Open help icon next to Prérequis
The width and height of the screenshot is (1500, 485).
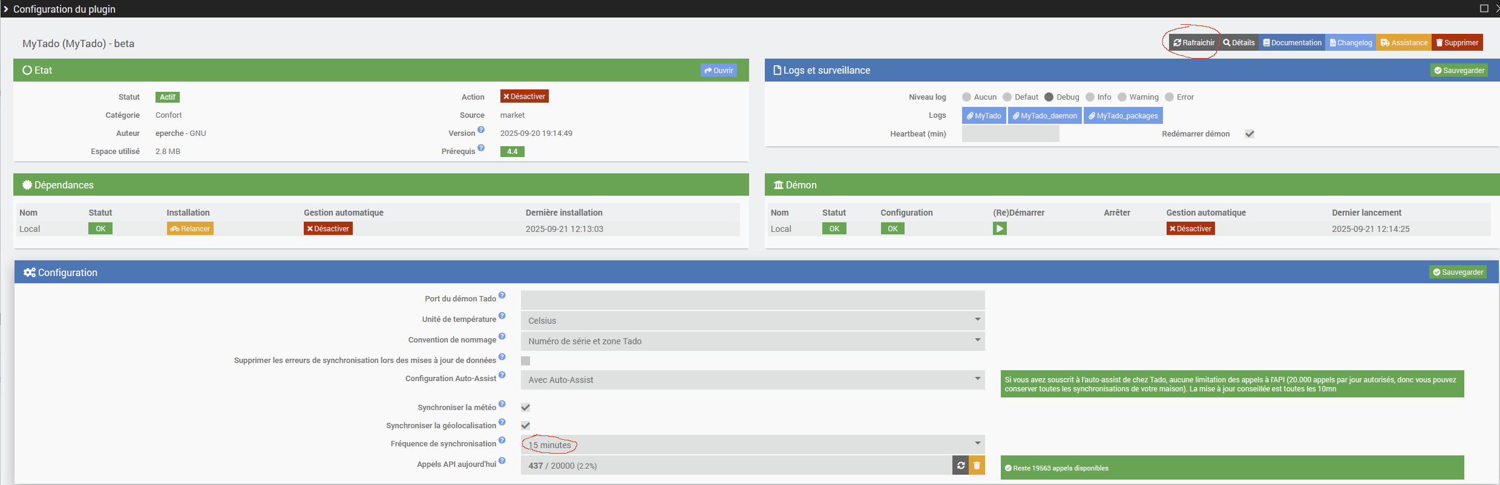[481, 148]
